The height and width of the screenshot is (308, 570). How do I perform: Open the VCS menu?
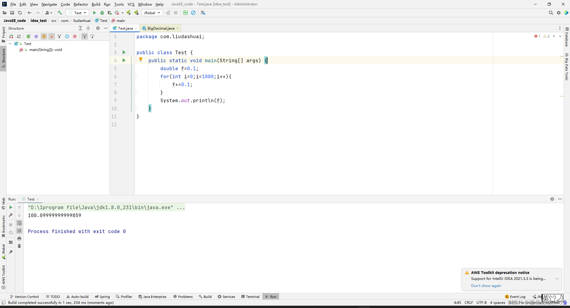coord(131,4)
